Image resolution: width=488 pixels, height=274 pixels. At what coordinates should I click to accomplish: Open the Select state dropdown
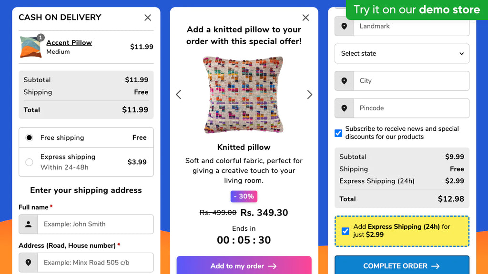(402, 53)
